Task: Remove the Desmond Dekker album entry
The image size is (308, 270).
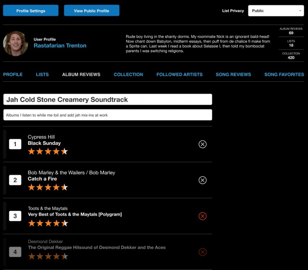Action: tap(202, 252)
